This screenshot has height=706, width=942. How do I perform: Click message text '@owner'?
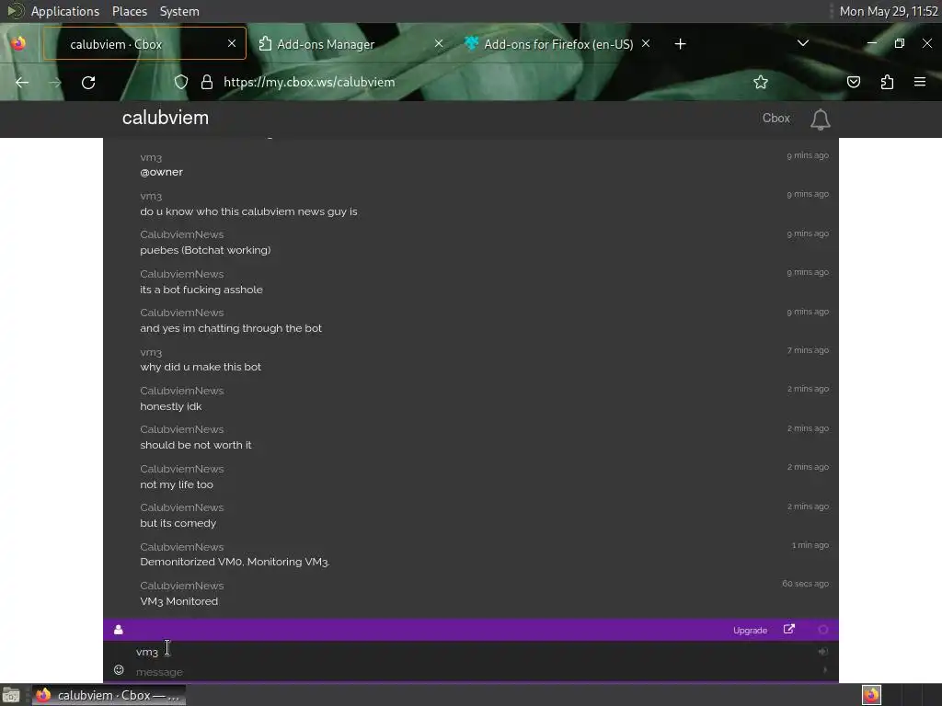(161, 172)
